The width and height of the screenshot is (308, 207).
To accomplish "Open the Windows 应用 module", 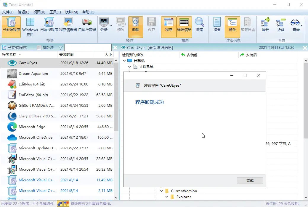I will pos(30,27).
